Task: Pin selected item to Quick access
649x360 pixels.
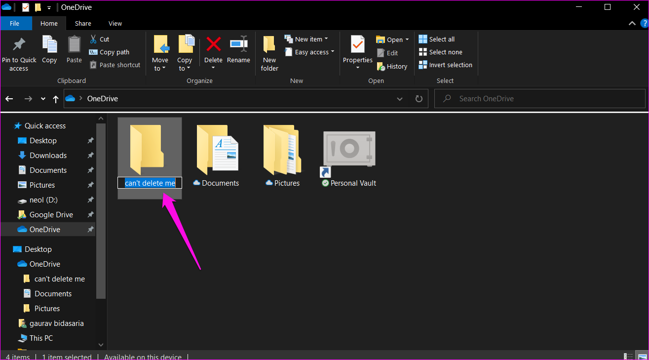Action: click(x=19, y=52)
